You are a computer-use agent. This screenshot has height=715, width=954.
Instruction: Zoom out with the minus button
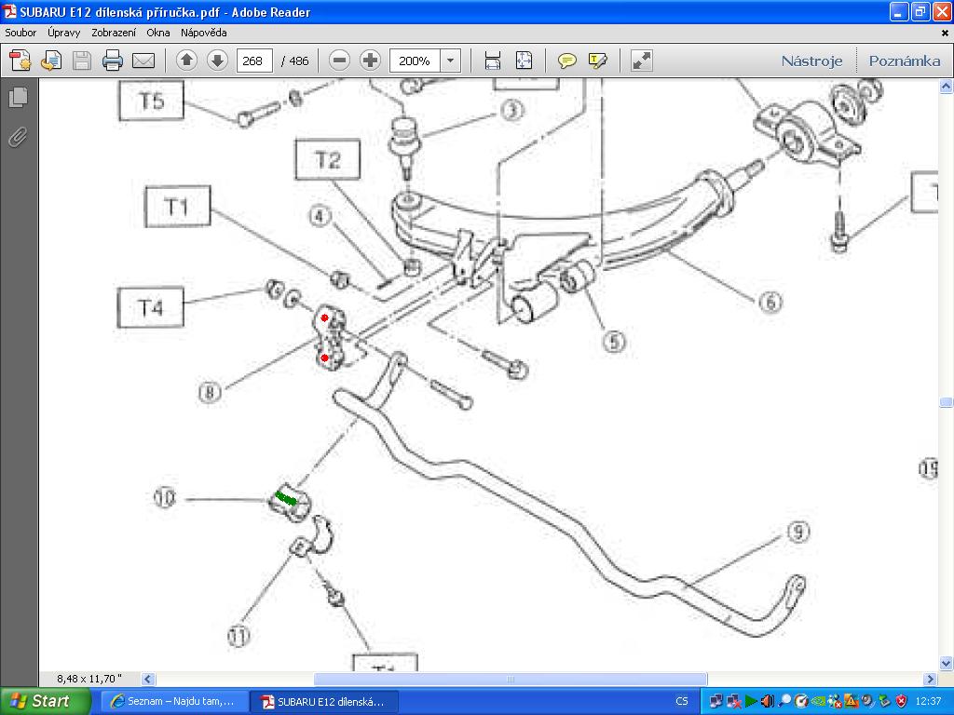pos(340,61)
